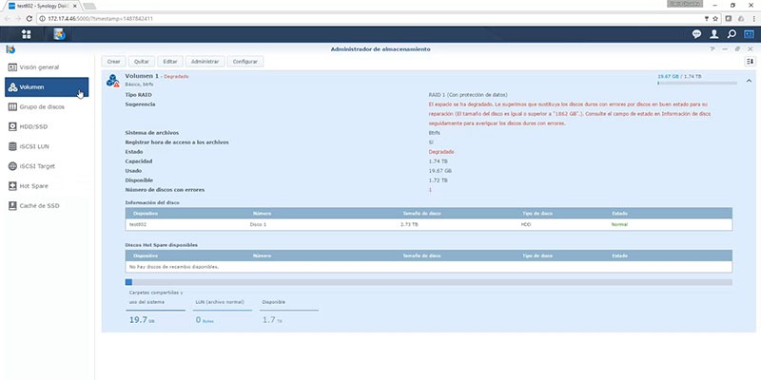Open the iSCSI LUN section
This screenshot has width=761, height=380.
47,146
